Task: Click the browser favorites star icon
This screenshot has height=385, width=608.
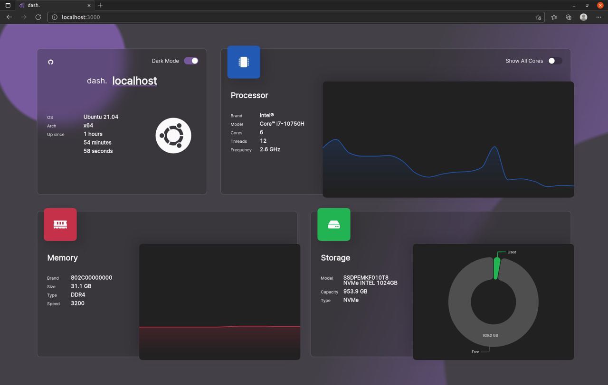Action: [x=553, y=17]
